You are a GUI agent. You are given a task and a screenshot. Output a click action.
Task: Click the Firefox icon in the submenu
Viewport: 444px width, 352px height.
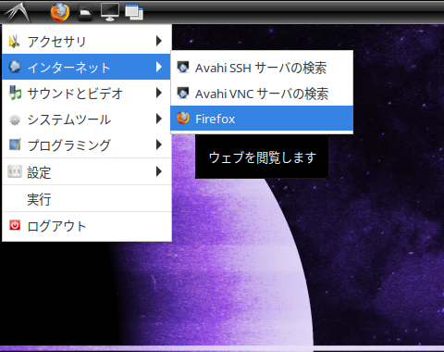(183, 119)
